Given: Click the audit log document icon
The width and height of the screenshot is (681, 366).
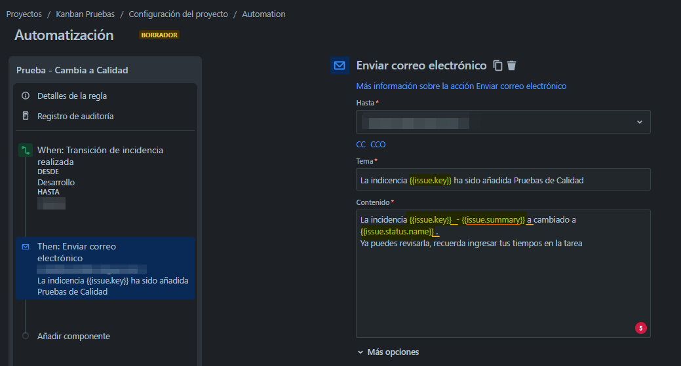Looking at the screenshot, I should coord(26,116).
